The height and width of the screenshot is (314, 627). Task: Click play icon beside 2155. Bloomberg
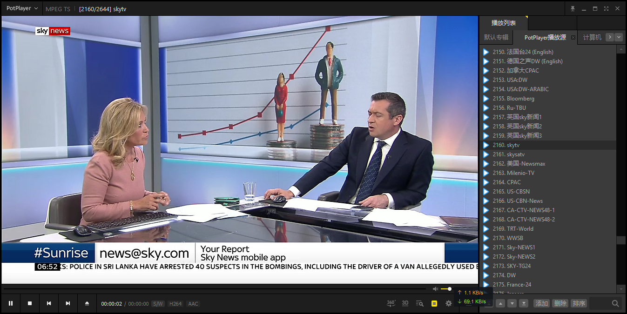485,99
